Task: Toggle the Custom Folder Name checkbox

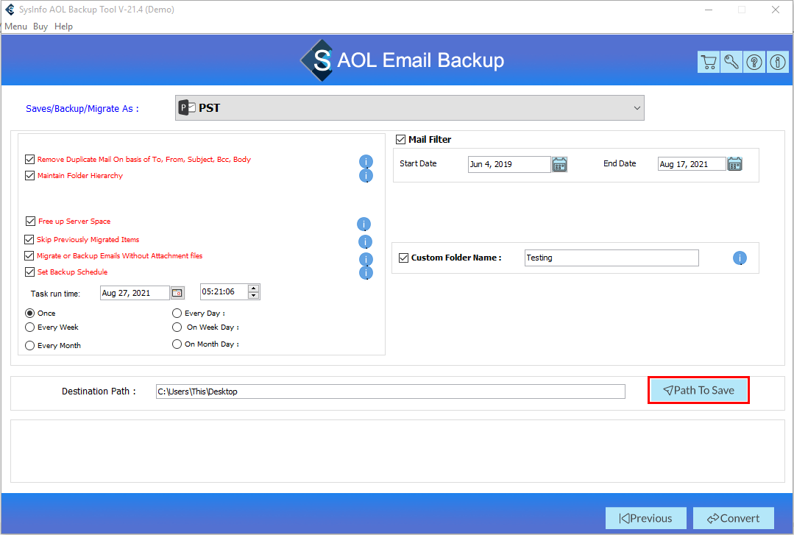Action: (403, 258)
